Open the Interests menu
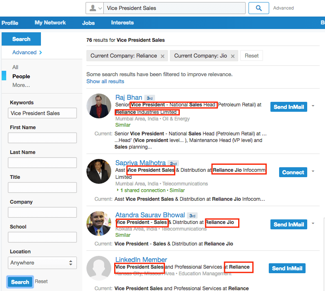Image resolution: width=325 pixels, height=291 pixels. pos(122,23)
